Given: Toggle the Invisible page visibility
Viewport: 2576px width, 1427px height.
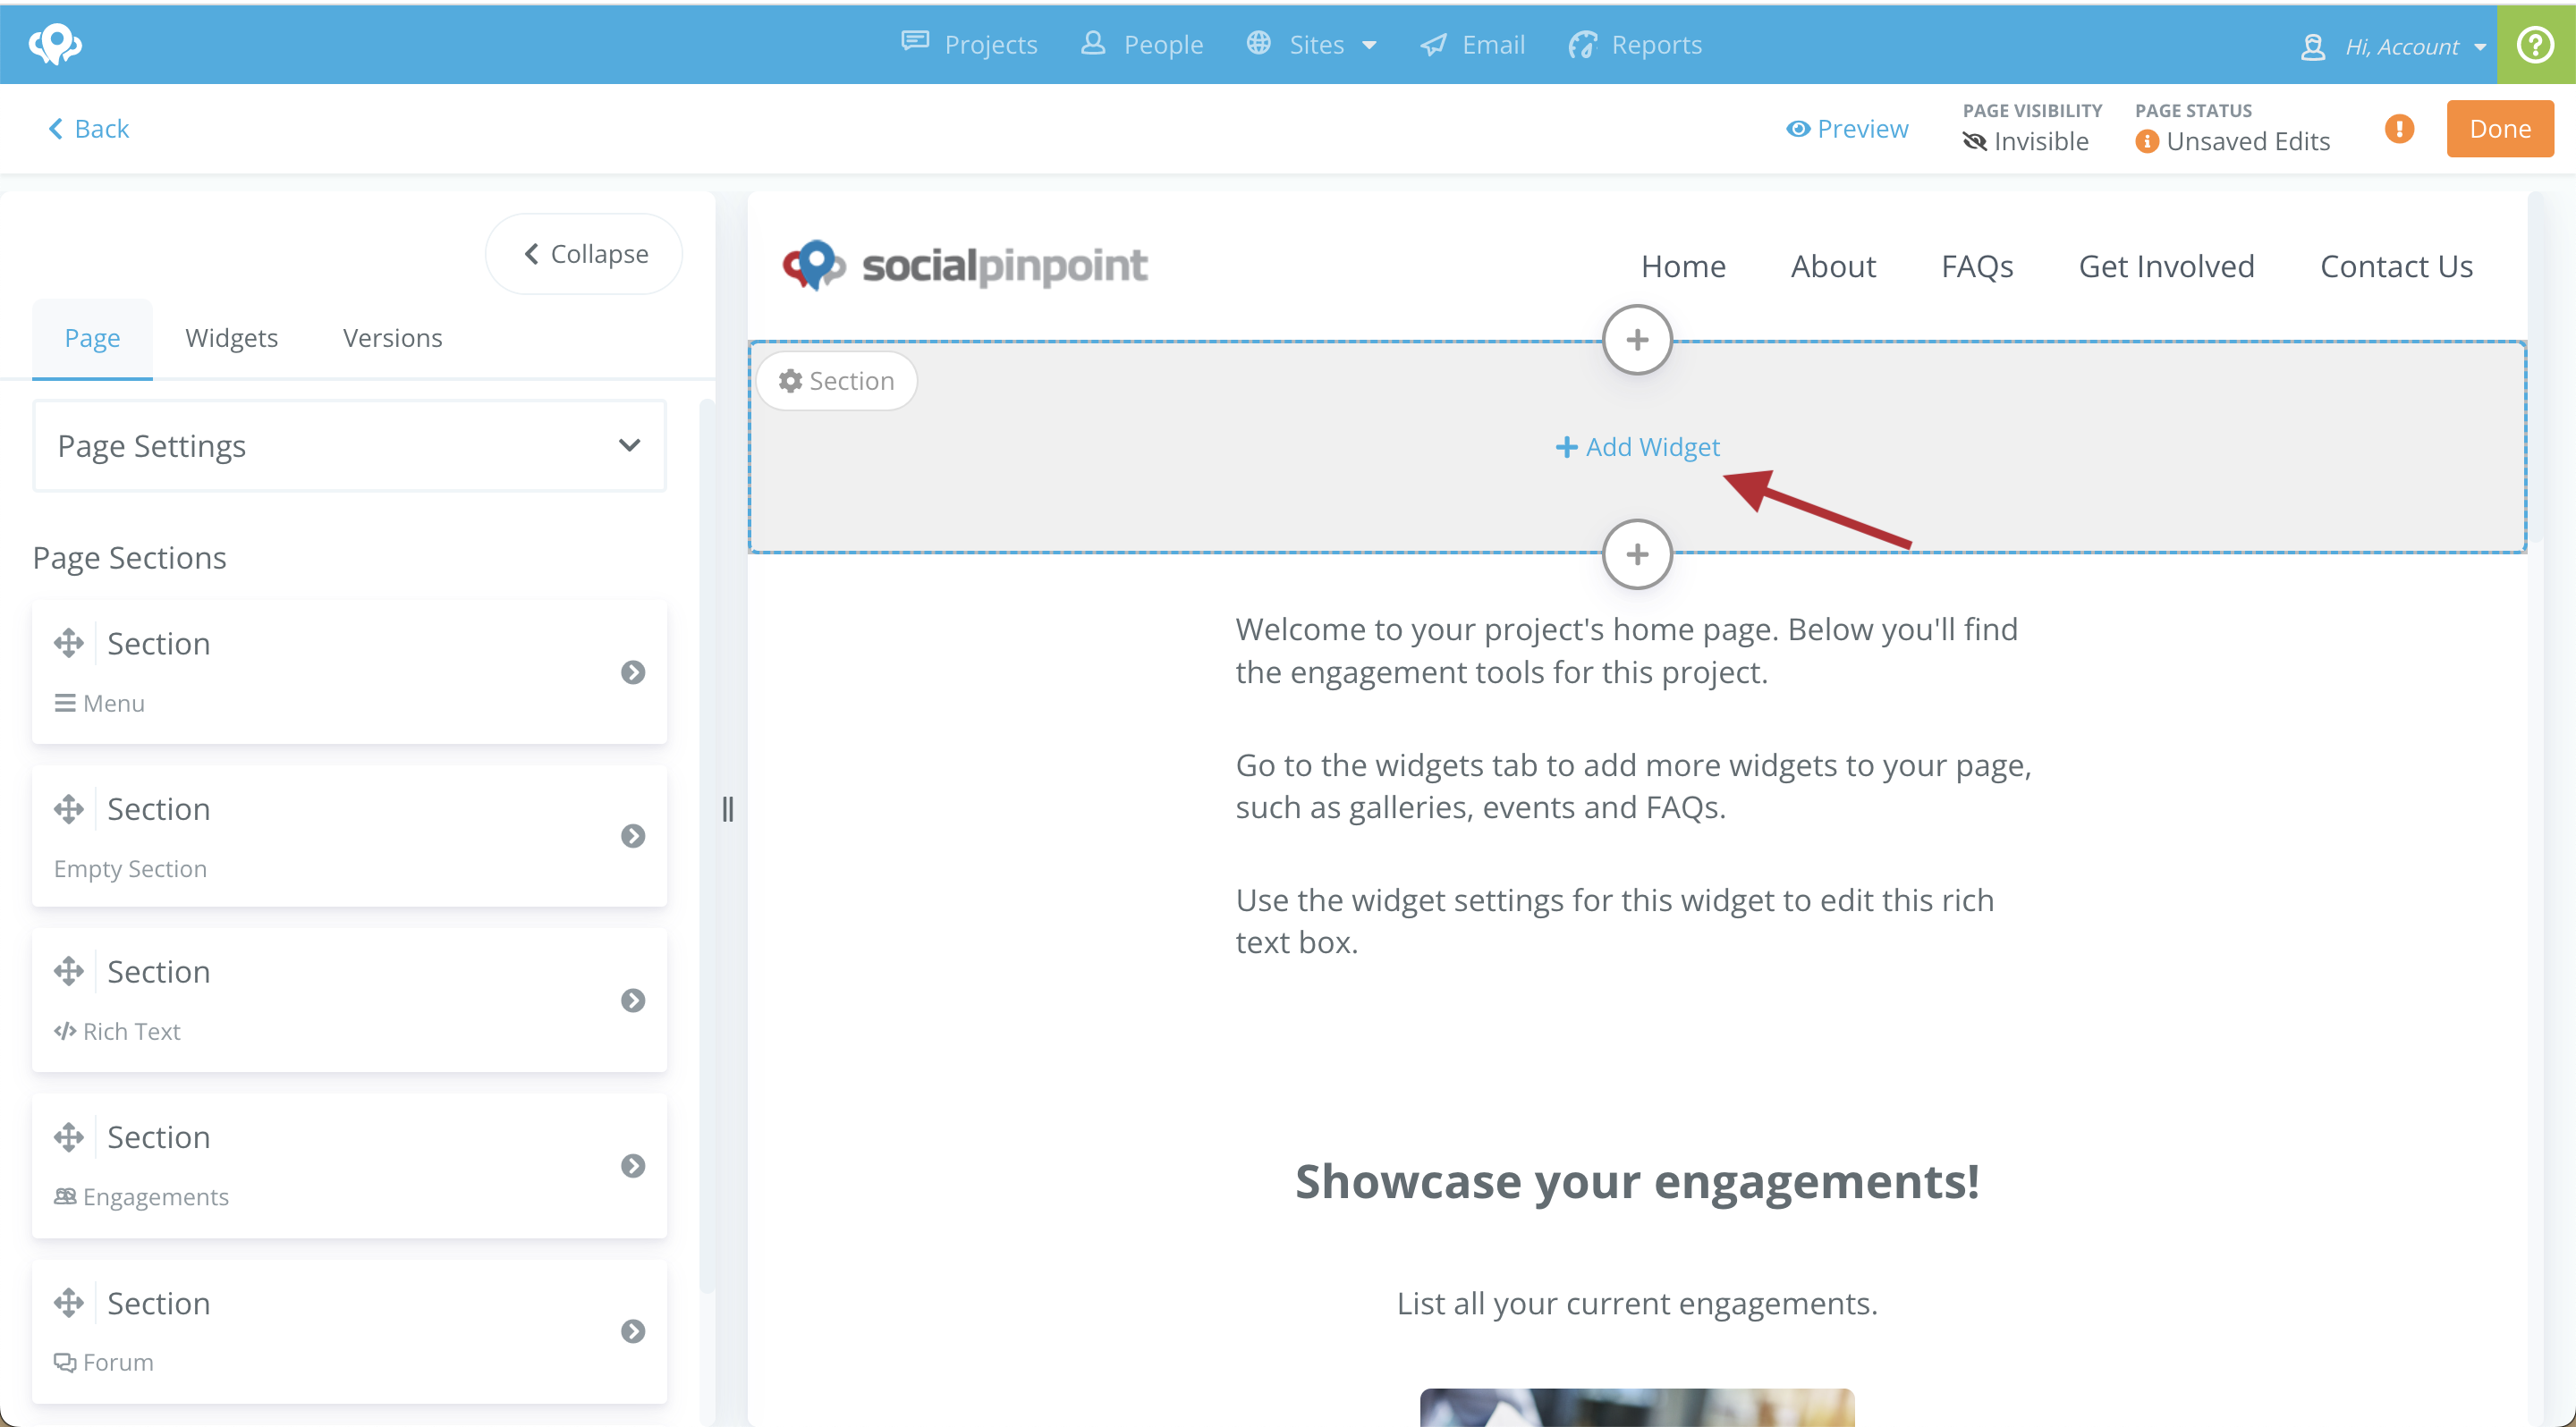Looking at the screenshot, I should coord(2026,142).
